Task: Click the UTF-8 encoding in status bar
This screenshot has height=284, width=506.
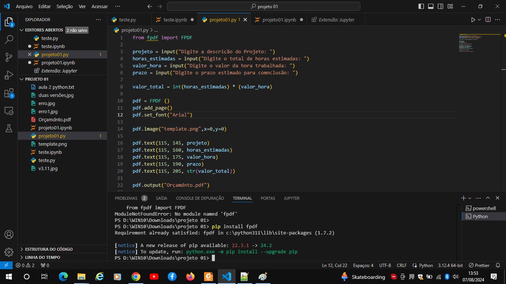Action: pyautogui.click(x=385, y=265)
